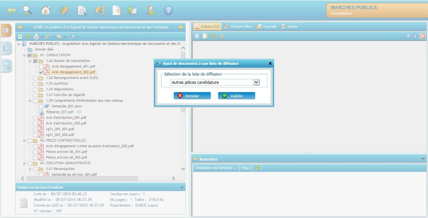Screen dimensions: 428x218
Task: Switch to the Courriels tab
Action: click(267, 27)
